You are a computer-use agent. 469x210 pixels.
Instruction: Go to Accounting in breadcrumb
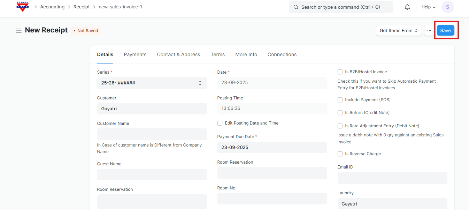click(x=52, y=7)
